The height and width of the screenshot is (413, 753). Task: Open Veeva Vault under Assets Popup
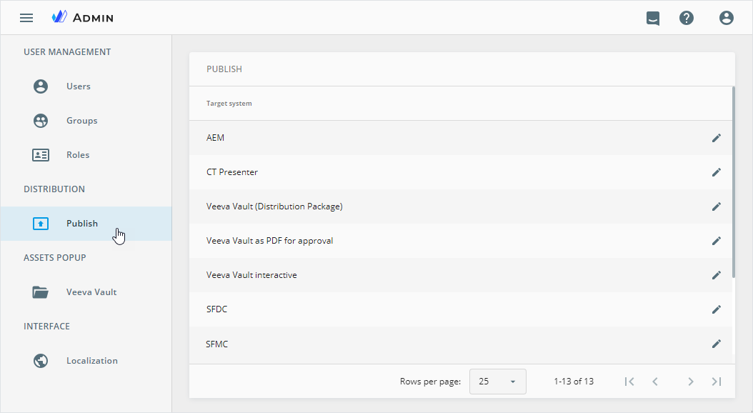click(91, 292)
